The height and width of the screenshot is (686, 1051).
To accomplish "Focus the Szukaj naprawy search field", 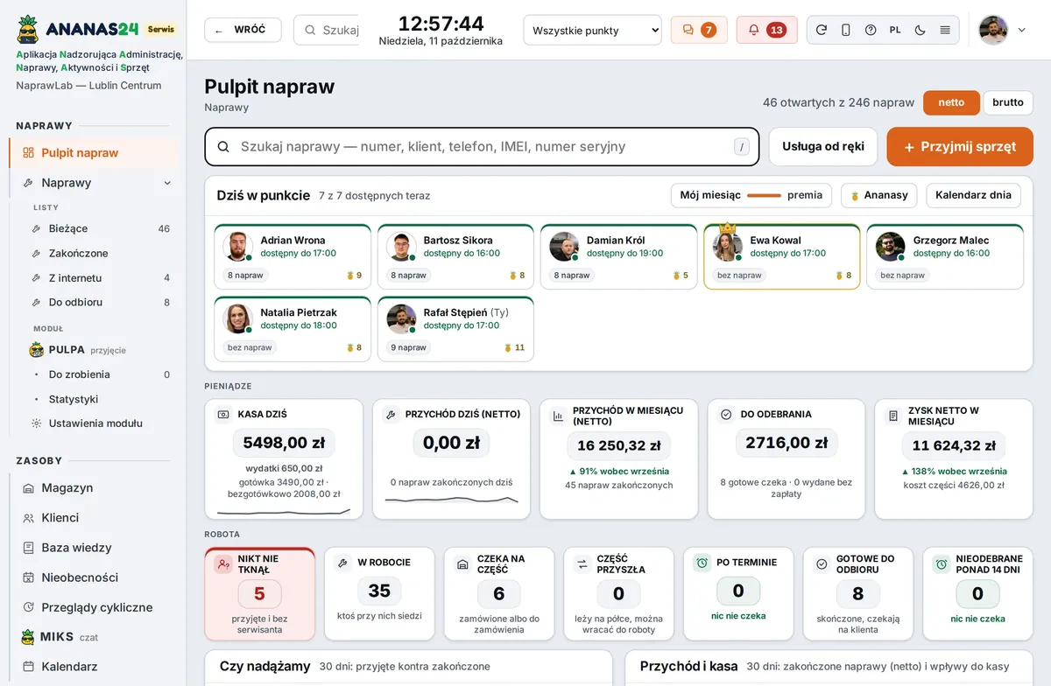I will point(482,147).
